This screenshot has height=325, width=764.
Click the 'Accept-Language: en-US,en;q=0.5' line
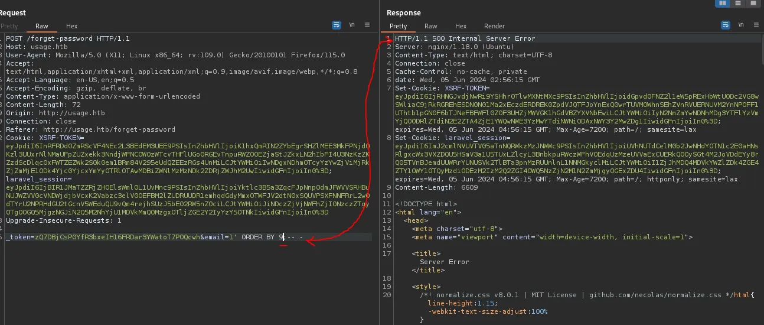pyautogui.click(x=70, y=80)
